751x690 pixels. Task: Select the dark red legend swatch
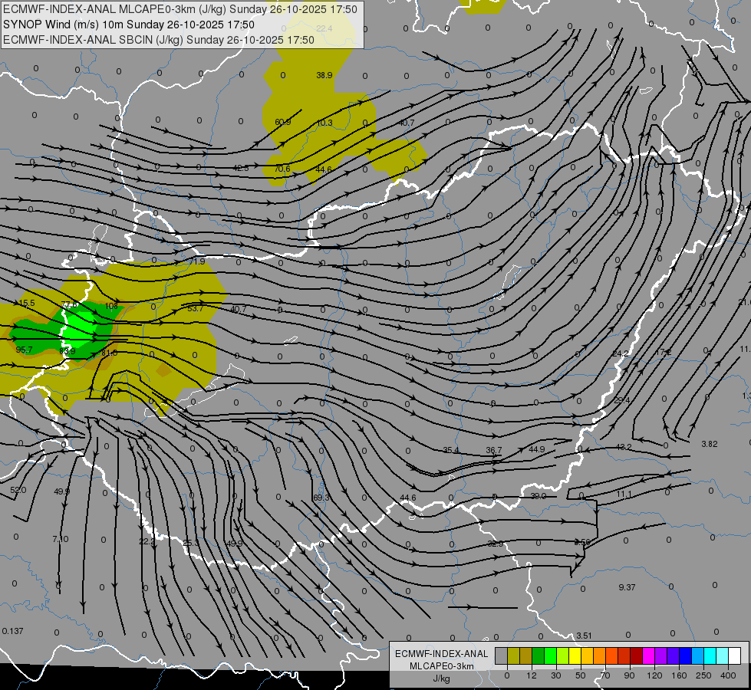click(x=636, y=655)
